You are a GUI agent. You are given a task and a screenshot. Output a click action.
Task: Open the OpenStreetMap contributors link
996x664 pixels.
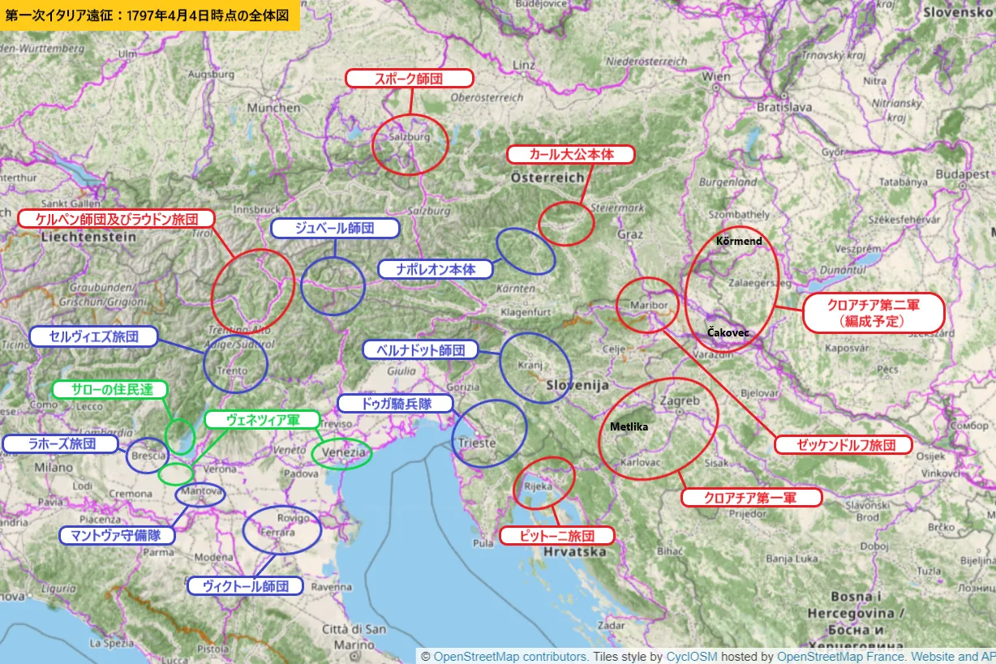pyautogui.click(x=511, y=657)
